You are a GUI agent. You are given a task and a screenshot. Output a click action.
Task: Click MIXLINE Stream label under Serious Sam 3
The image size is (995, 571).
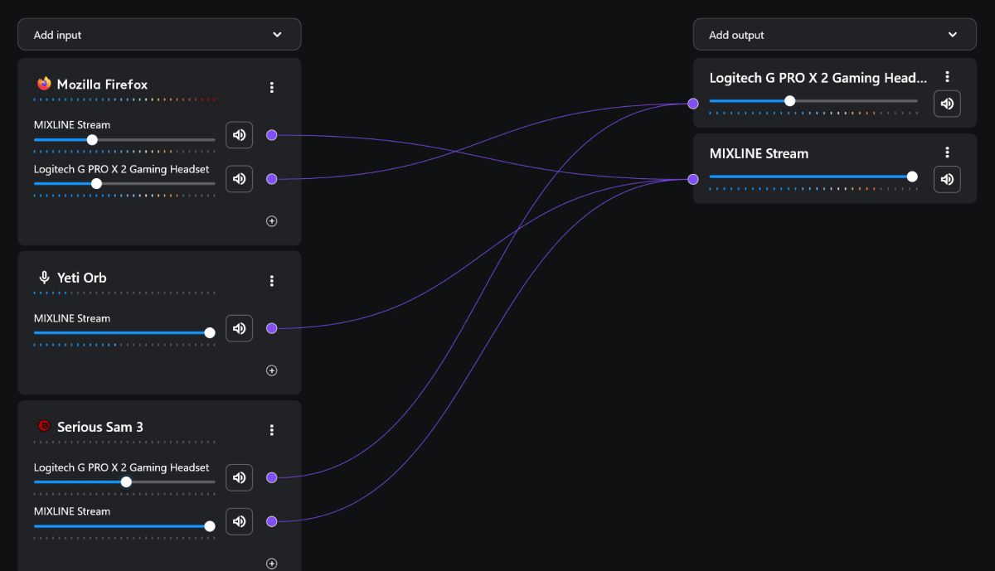click(72, 511)
